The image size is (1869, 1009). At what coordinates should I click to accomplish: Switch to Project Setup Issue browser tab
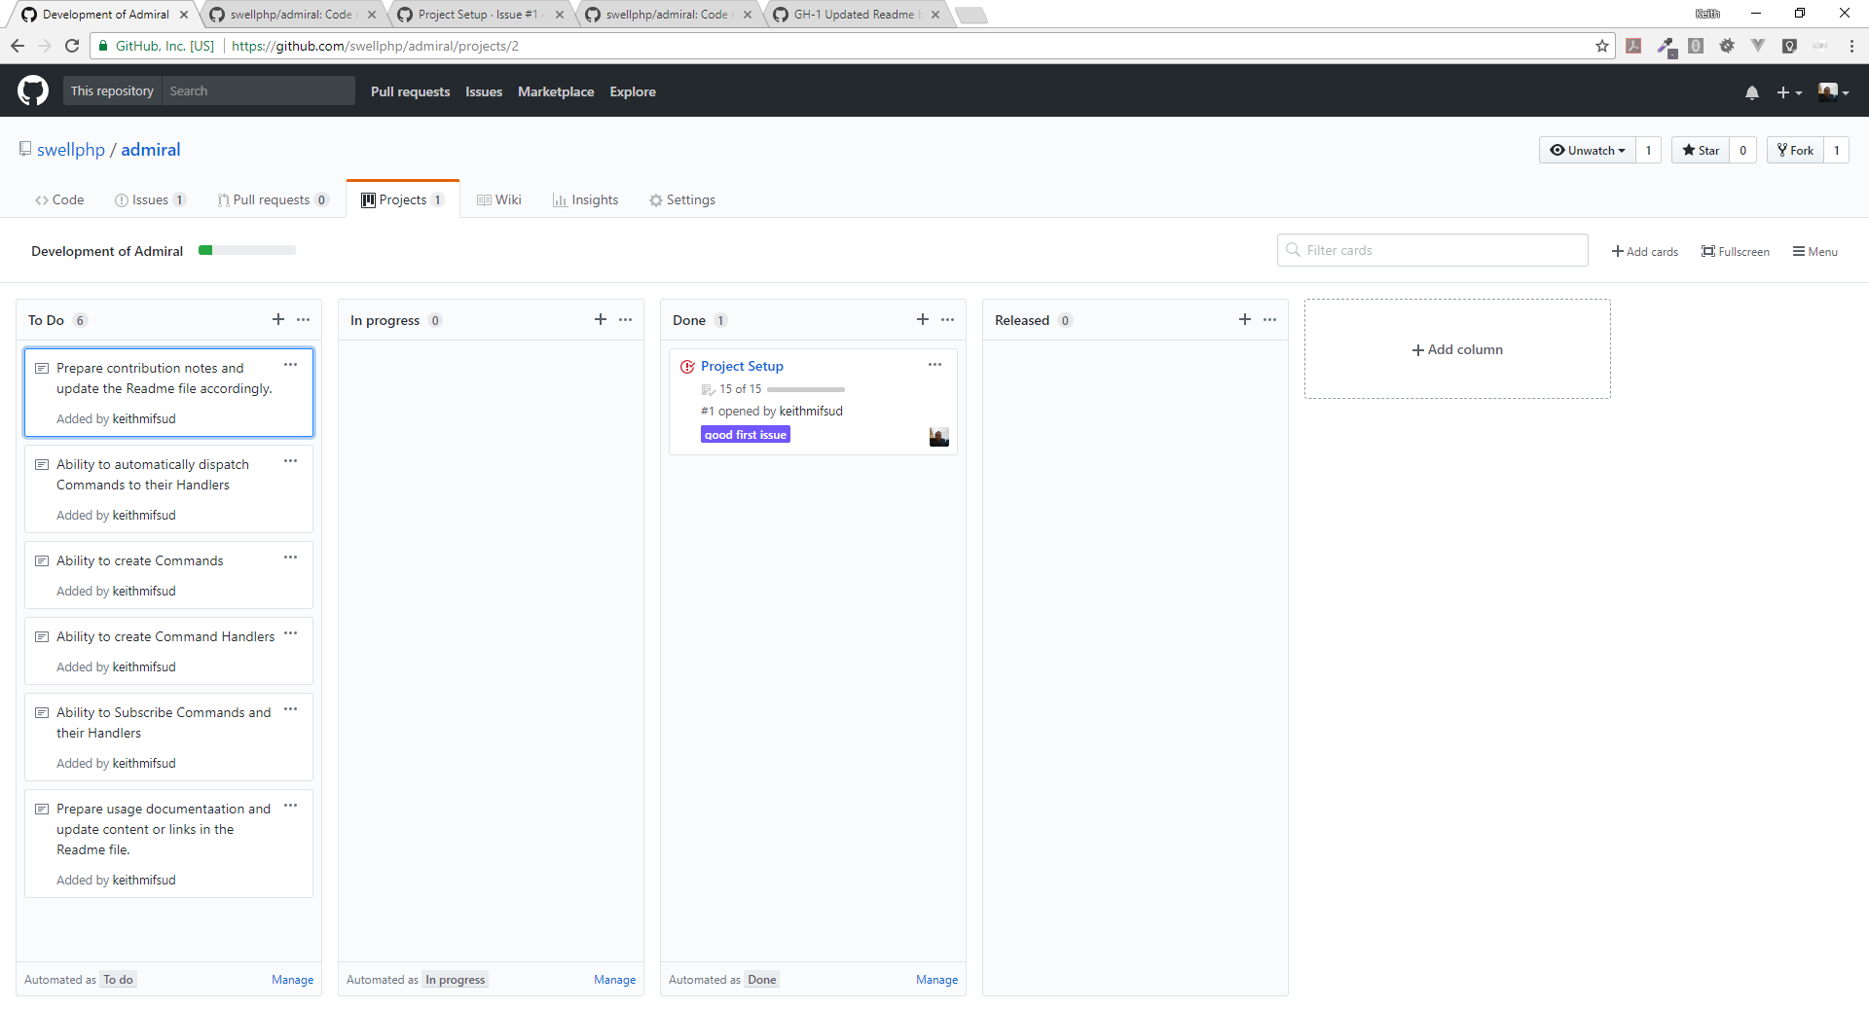pos(478,14)
